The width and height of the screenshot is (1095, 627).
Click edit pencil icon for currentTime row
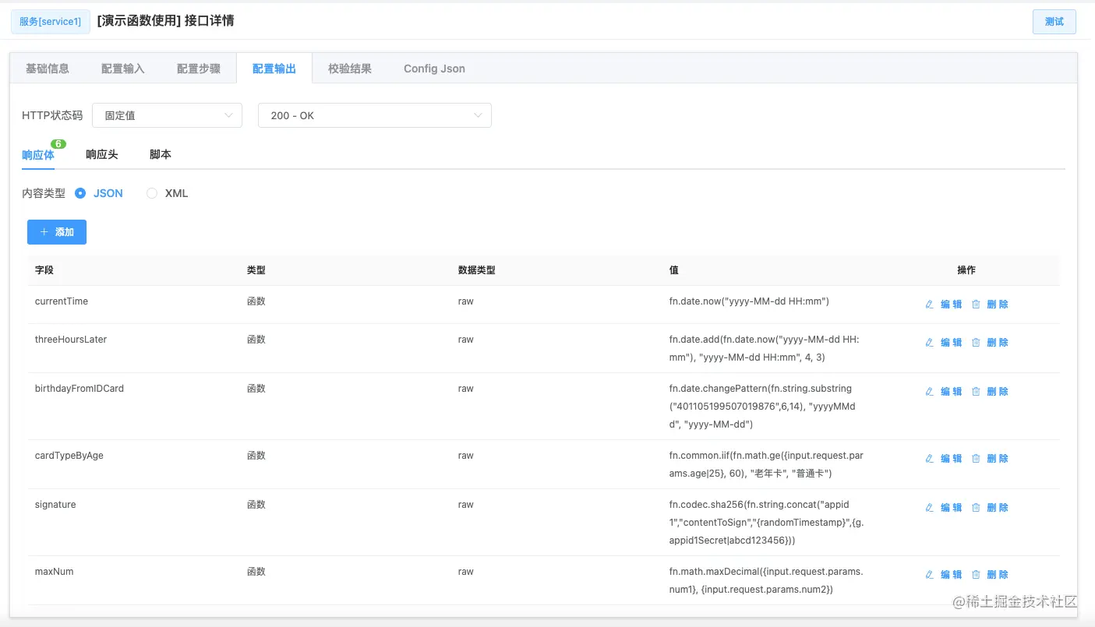929,305
